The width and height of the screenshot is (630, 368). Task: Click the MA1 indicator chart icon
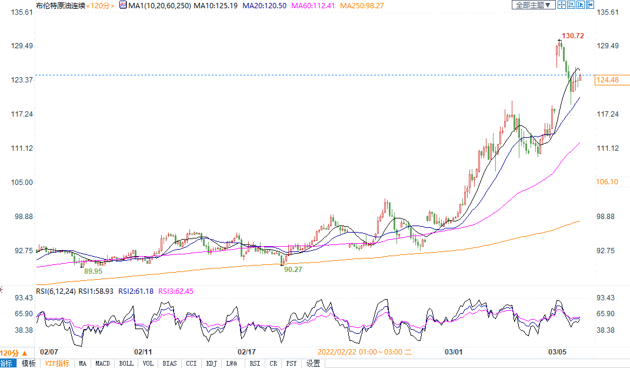(123, 5)
